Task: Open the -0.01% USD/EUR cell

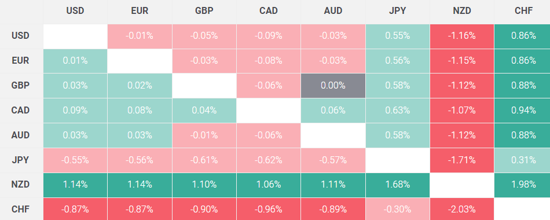Action: 140,36
